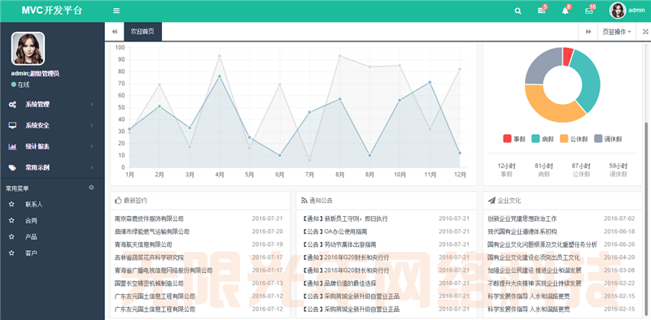
Task: Toggle the teal 病假 legend swatch
Action: 535,139
